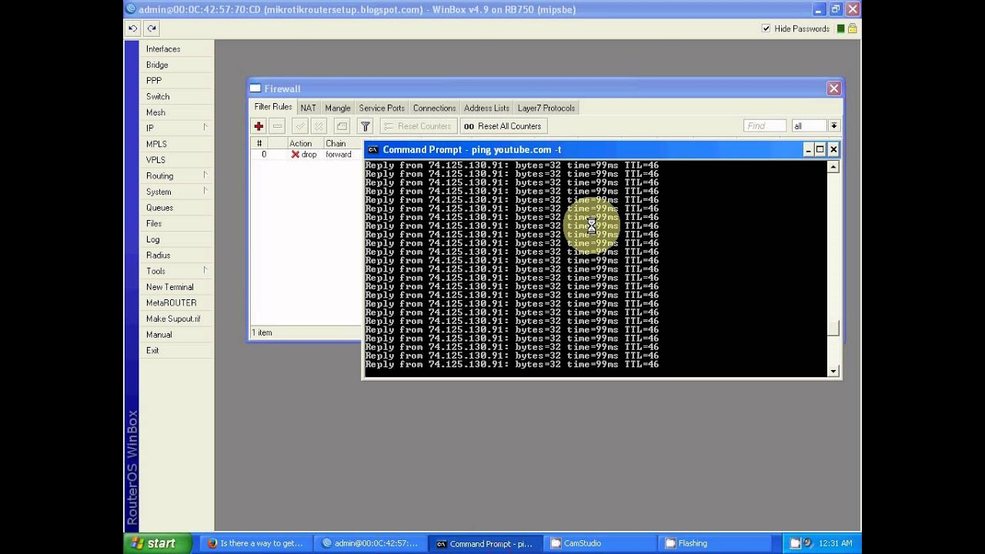Switch to the Address Lists tab
Viewport: 985px width, 554px height.
click(x=486, y=108)
